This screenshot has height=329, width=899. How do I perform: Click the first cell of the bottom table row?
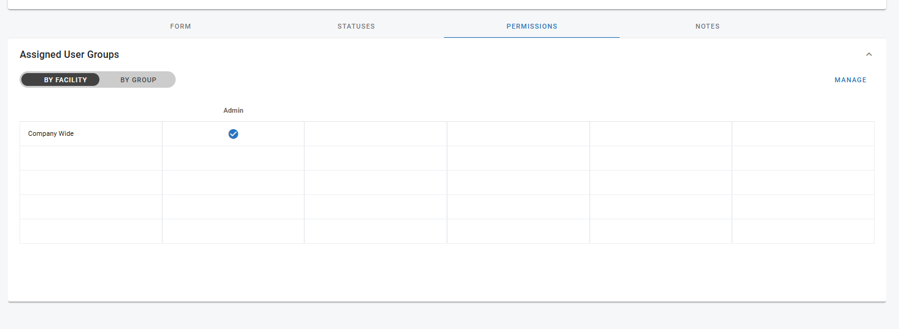click(x=91, y=232)
